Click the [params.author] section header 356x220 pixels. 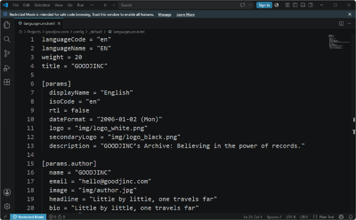point(69,164)
